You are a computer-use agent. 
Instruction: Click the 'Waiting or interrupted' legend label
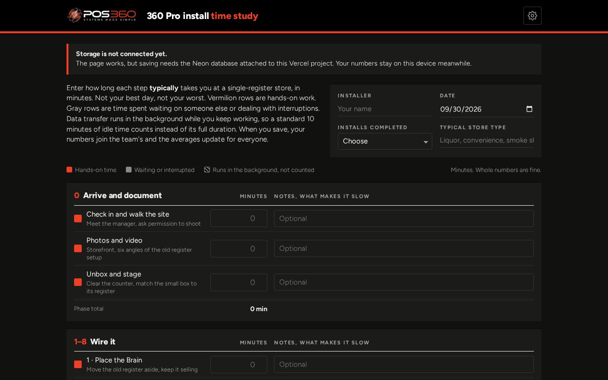click(164, 170)
